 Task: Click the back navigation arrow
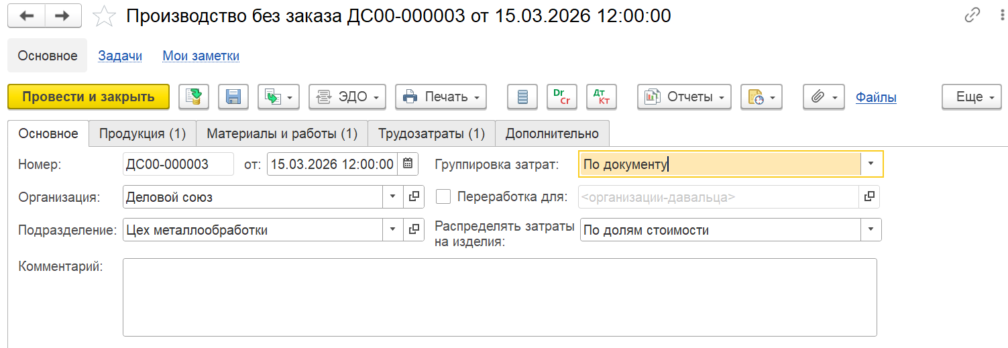coord(26,15)
